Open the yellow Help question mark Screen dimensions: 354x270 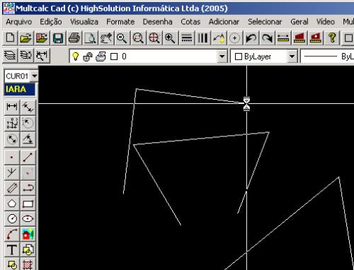tap(332, 38)
